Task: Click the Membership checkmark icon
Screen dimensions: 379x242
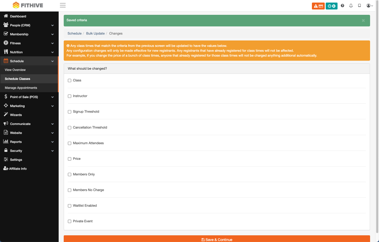Action: coord(6,34)
